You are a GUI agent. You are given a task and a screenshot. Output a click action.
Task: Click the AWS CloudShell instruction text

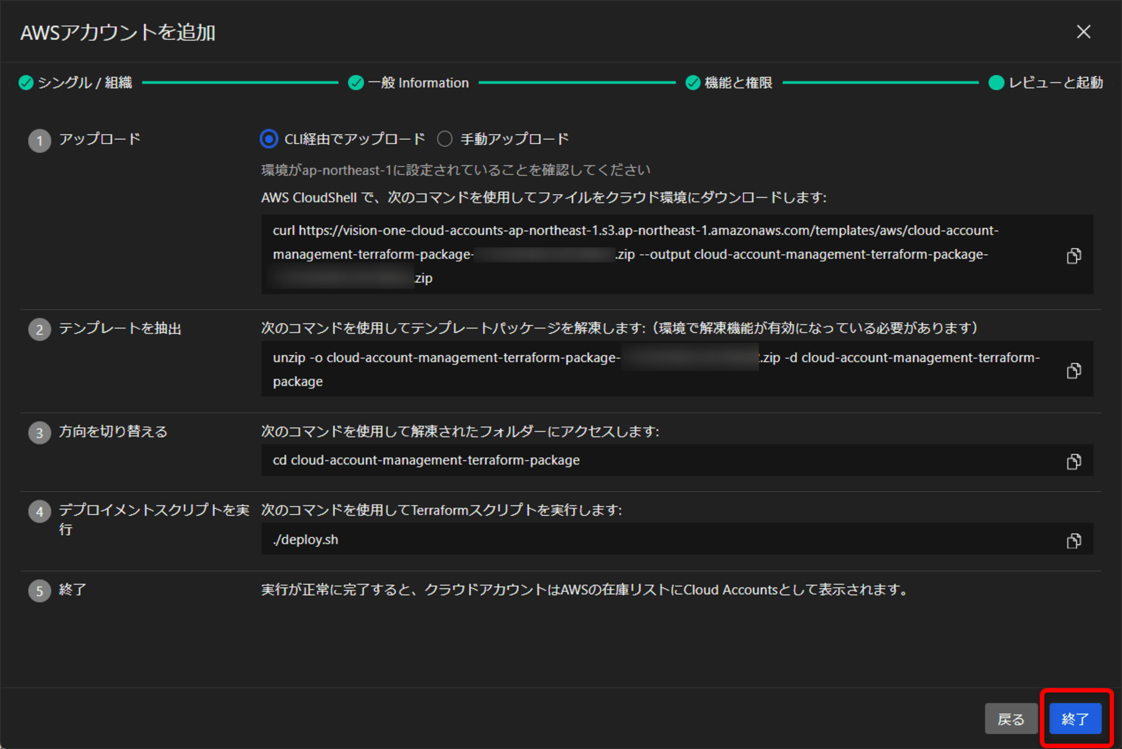544,197
